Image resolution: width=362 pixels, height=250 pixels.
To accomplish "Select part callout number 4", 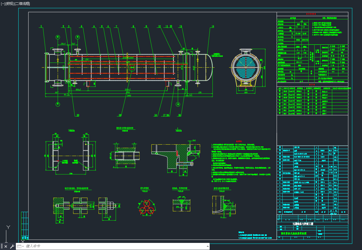I will (x=81, y=26).
